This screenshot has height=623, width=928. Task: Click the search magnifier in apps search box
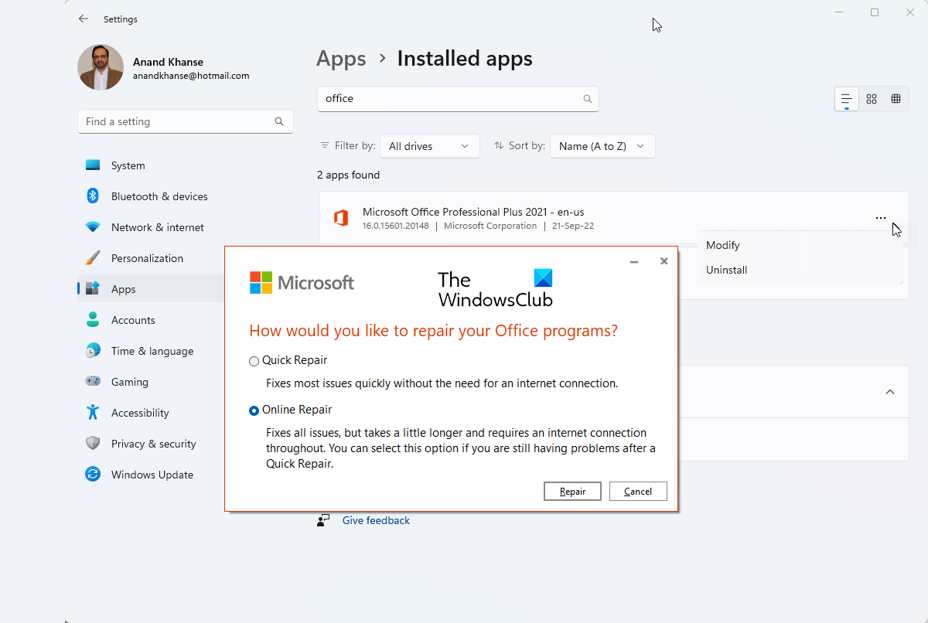point(588,99)
